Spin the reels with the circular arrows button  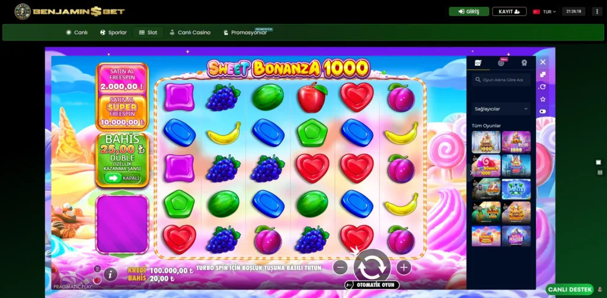tap(372, 266)
